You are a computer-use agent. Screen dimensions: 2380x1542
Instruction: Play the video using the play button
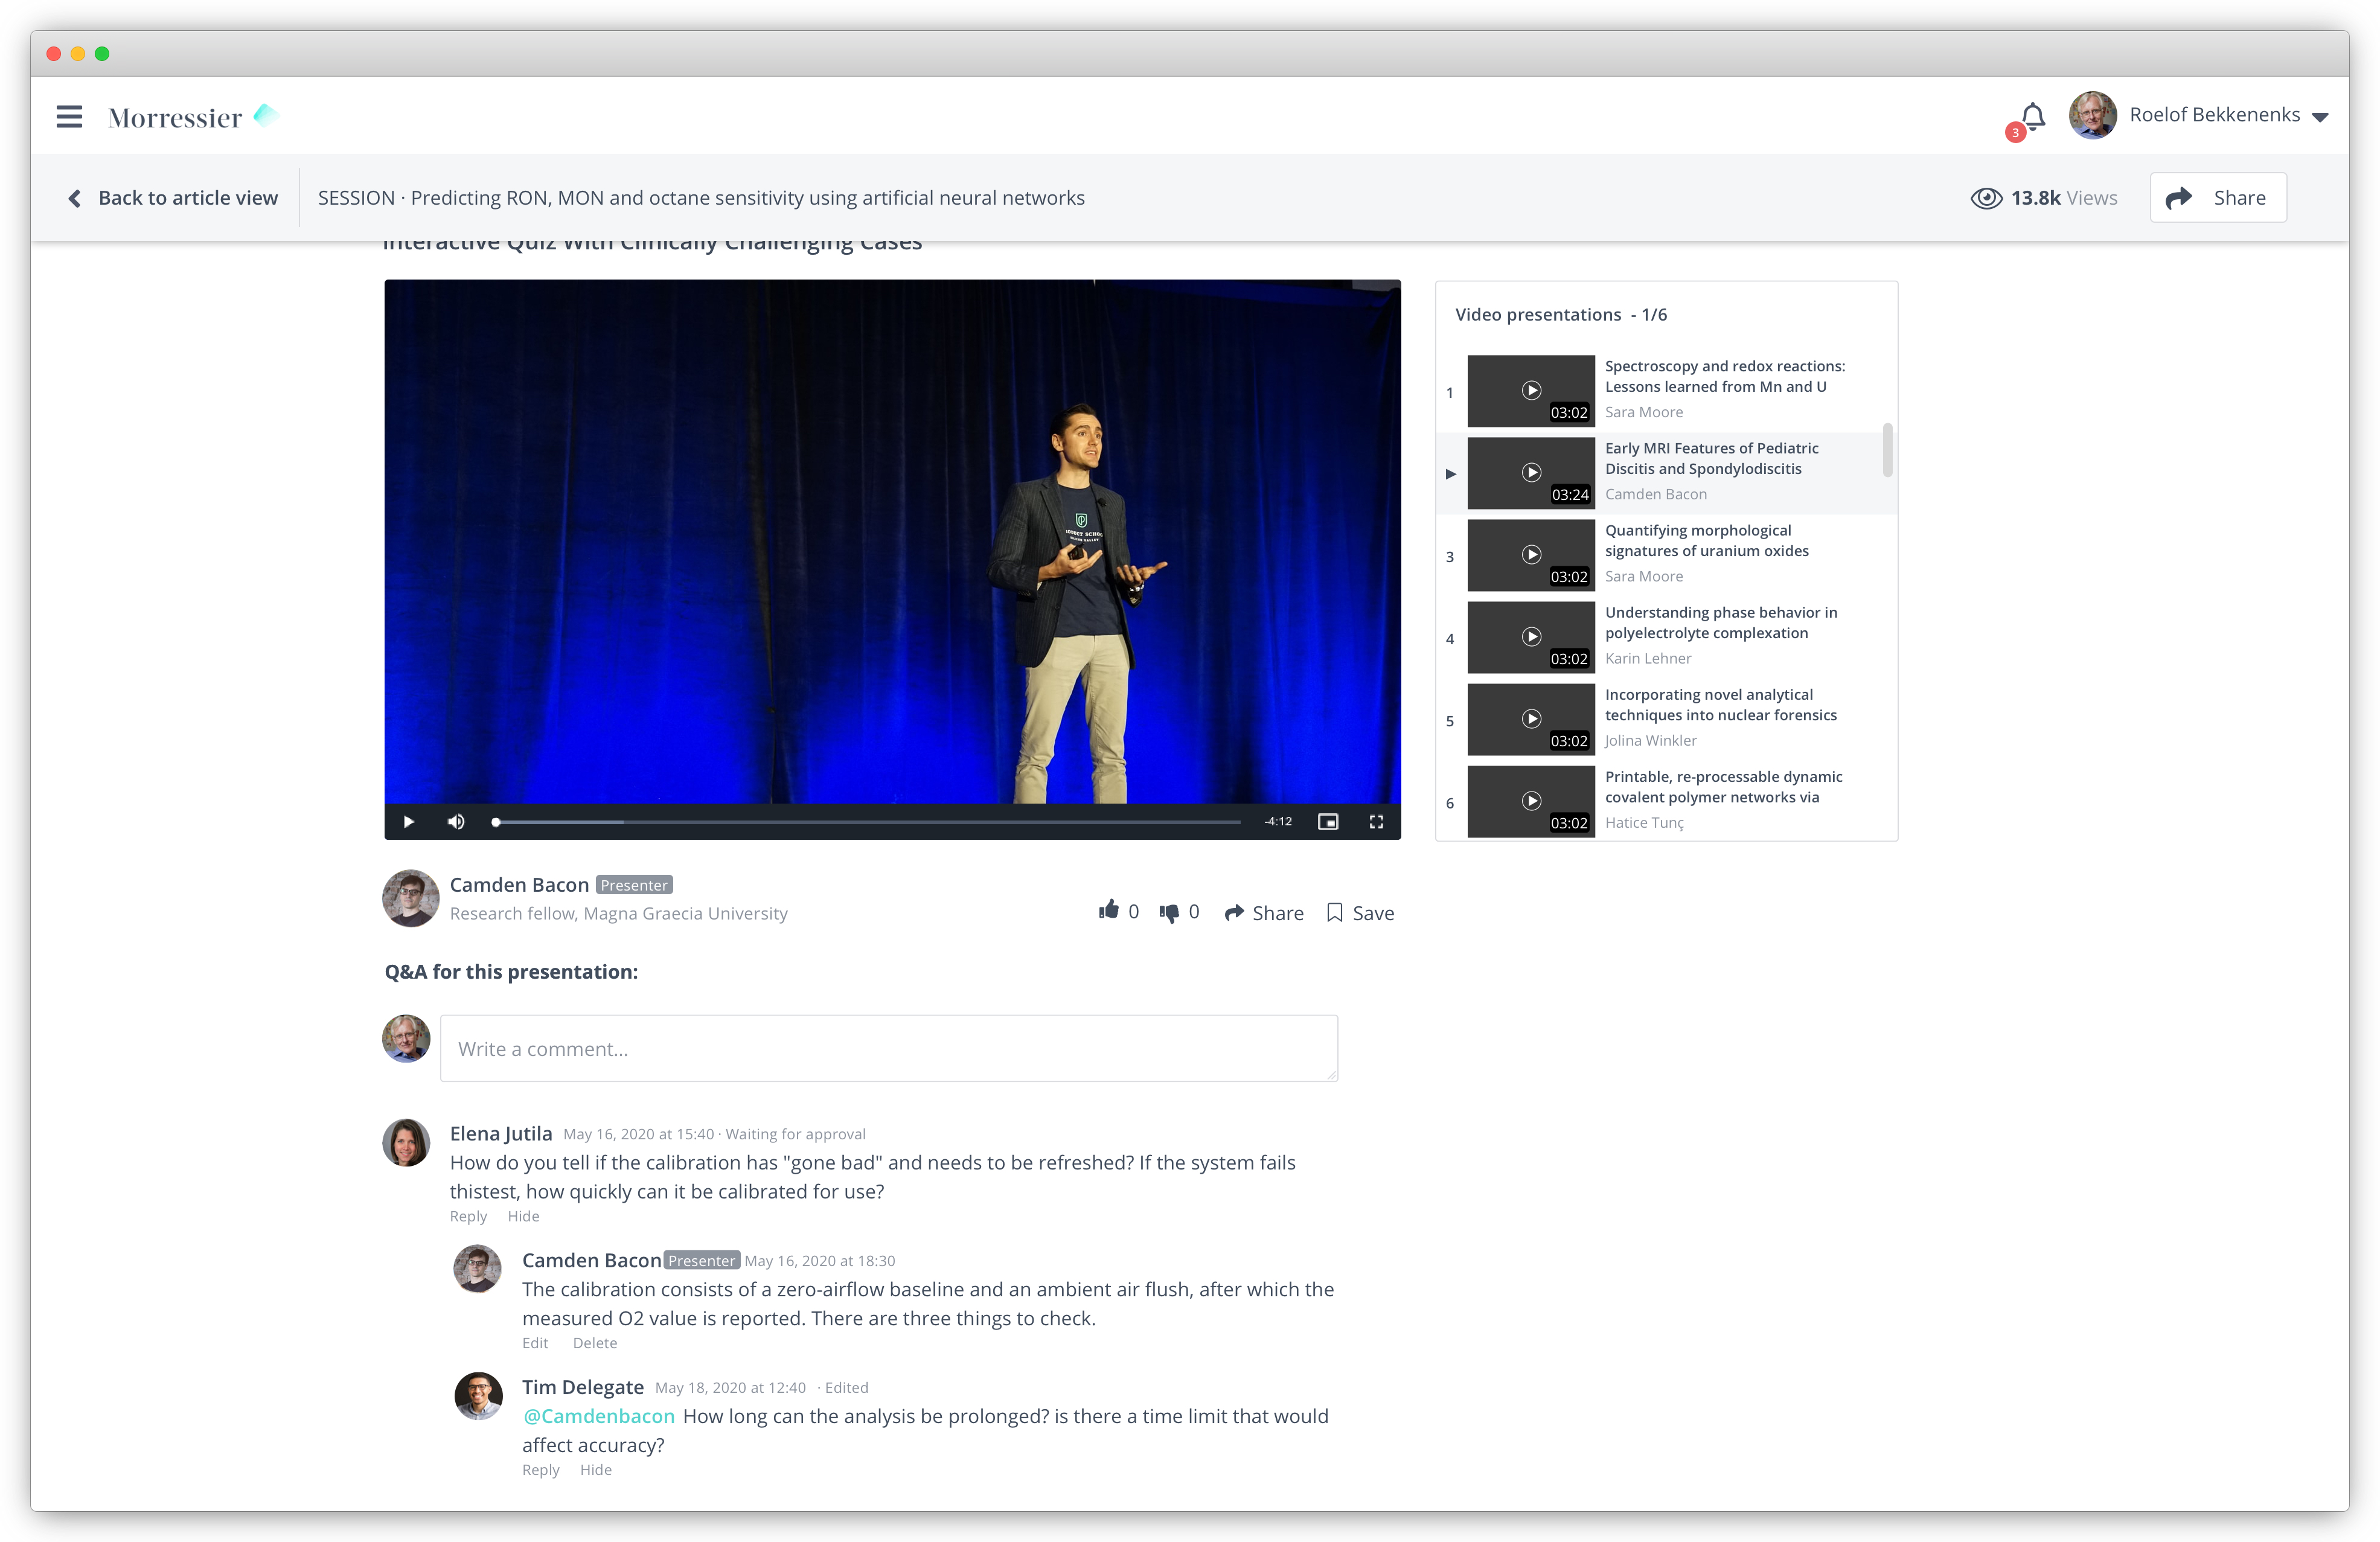[x=408, y=822]
